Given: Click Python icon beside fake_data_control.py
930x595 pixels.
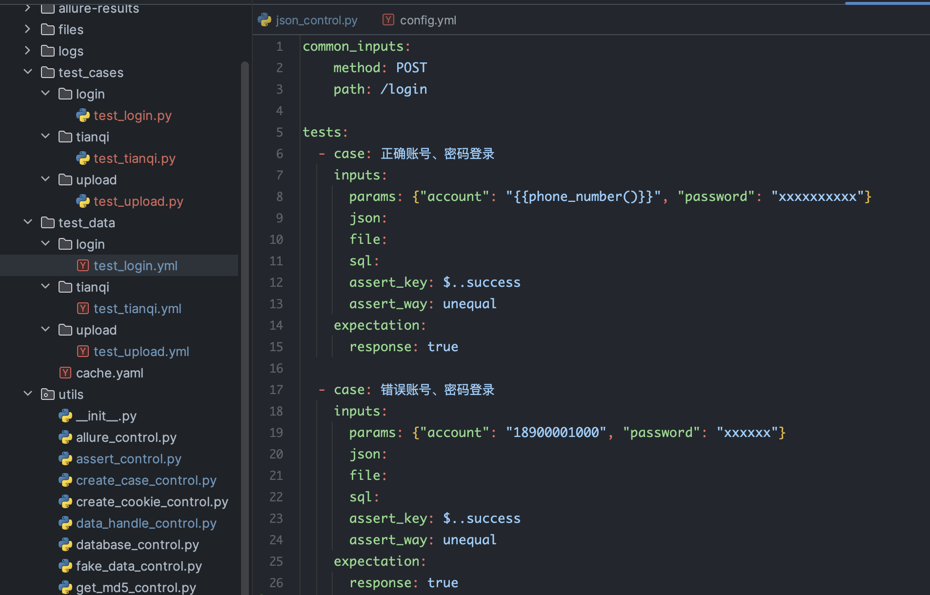Looking at the screenshot, I should pos(65,566).
